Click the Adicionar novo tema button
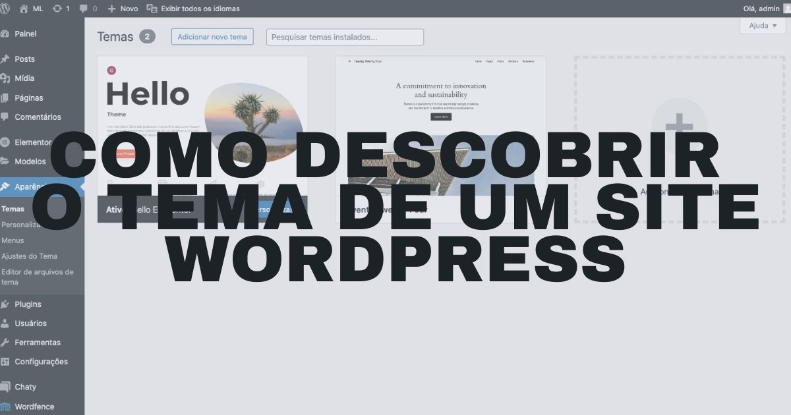791x415 pixels. point(212,37)
